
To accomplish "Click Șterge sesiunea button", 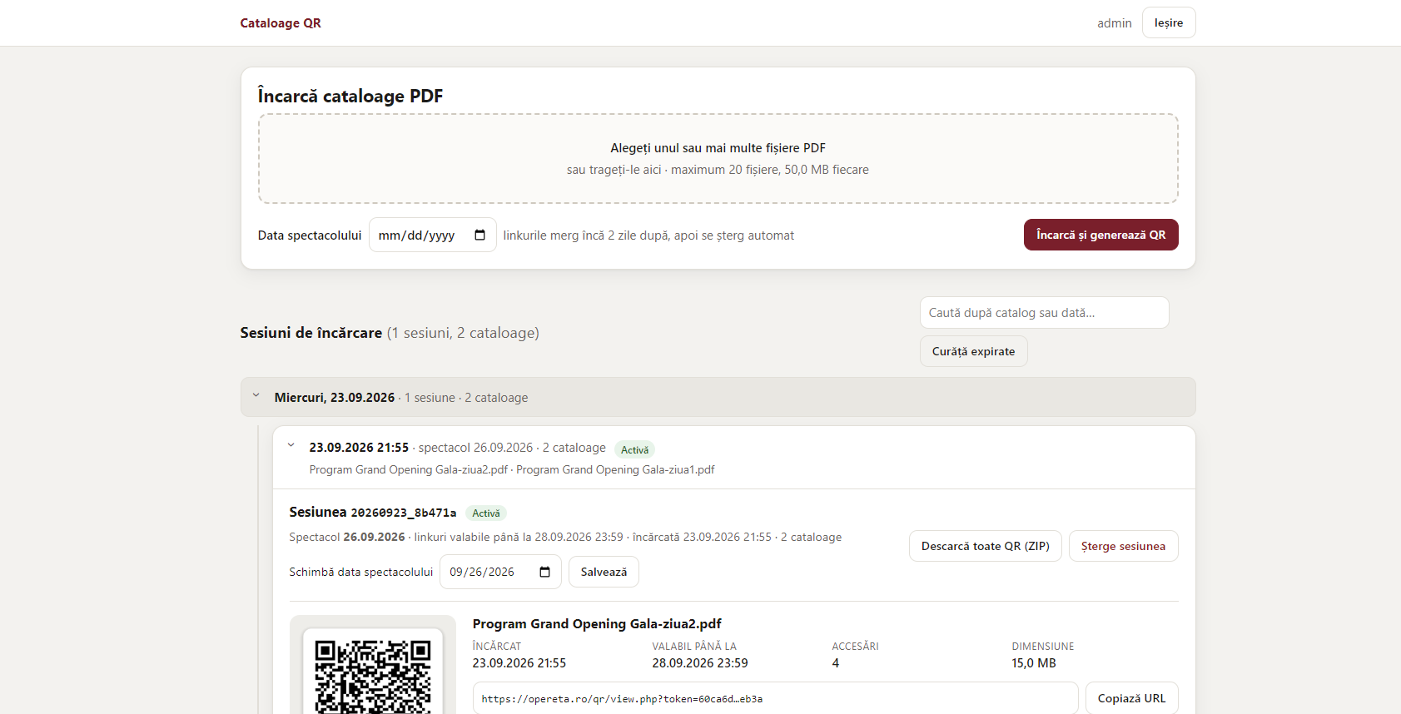I will point(1123,546).
